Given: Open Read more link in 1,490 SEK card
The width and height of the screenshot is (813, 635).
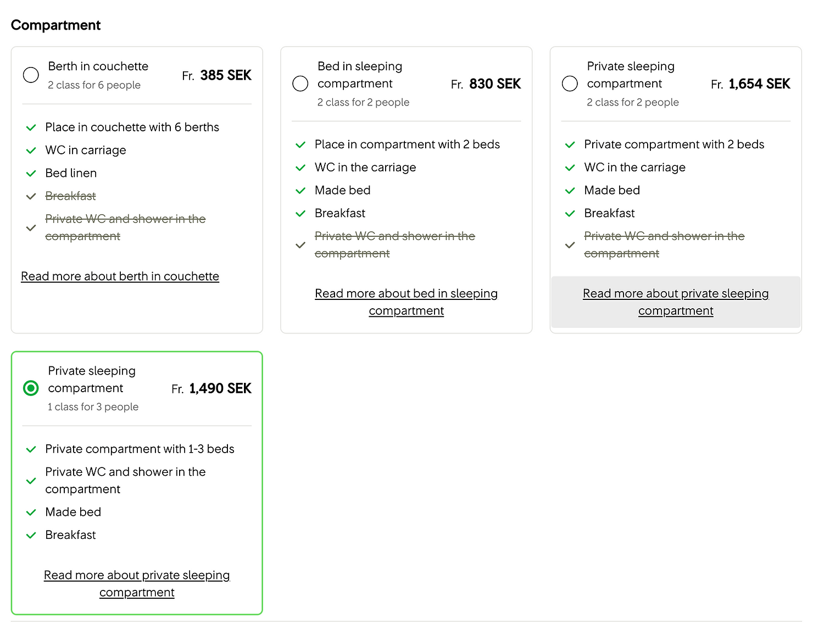Looking at the screenshot, I should tap(137, 583).
